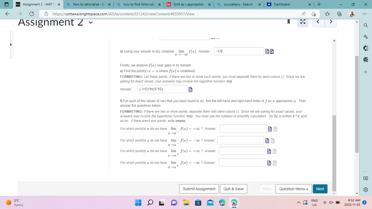Expand the left content panel arrow
The image size is (372, 209).
point(11,44)
